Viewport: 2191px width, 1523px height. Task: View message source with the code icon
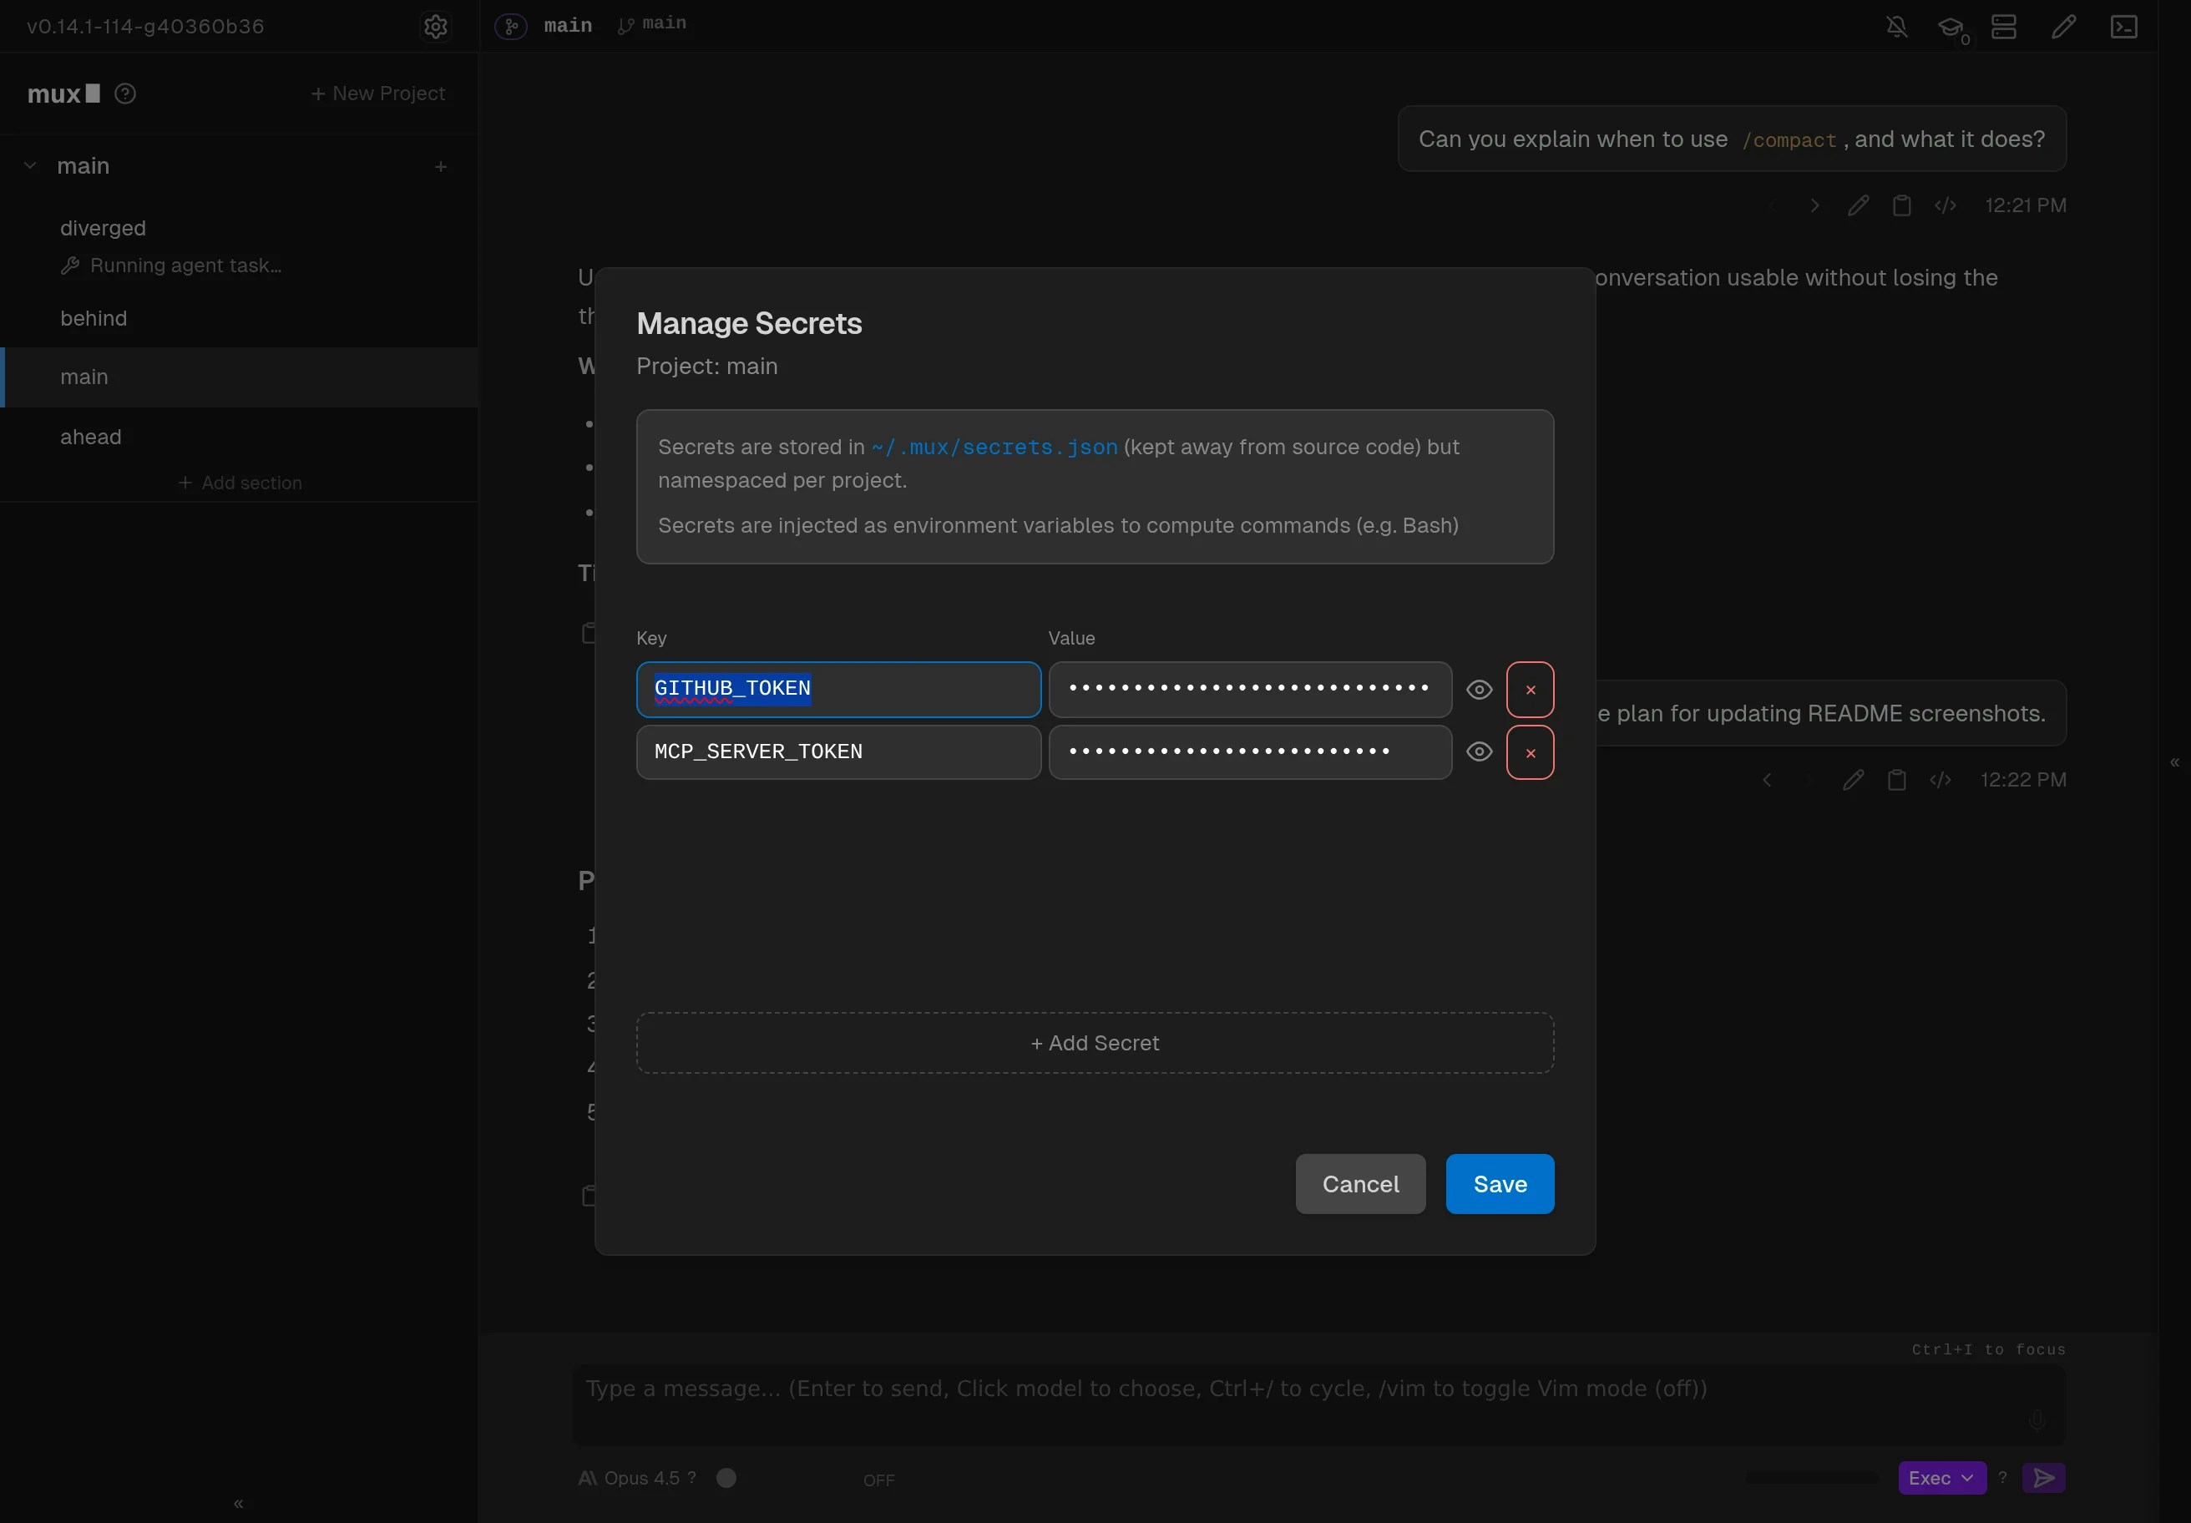1946,205
